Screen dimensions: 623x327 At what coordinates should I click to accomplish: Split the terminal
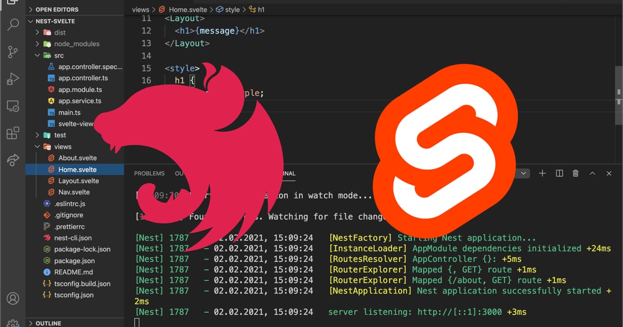[559, 173]
